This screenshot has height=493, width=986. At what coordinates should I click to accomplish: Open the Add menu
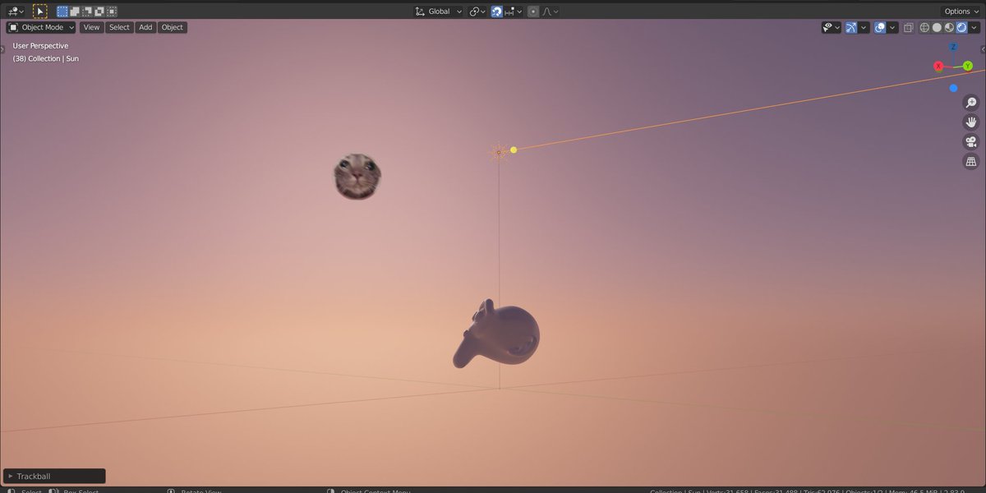tap(145, 27)
